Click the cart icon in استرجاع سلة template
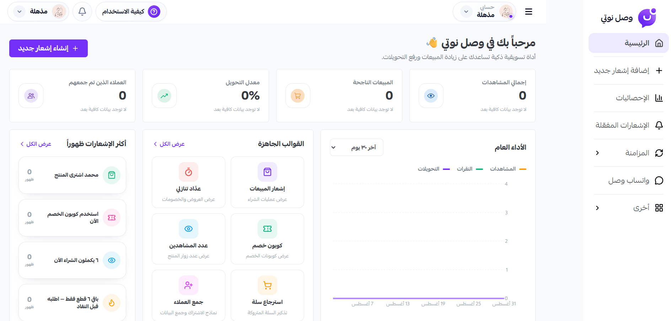The image size is (671, 321). tap(267, 285)
